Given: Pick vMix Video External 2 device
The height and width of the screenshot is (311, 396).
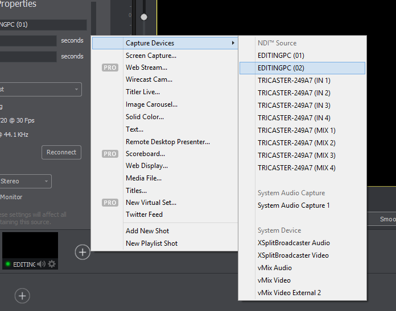Looking at the screenshot, I should (289, 293).
